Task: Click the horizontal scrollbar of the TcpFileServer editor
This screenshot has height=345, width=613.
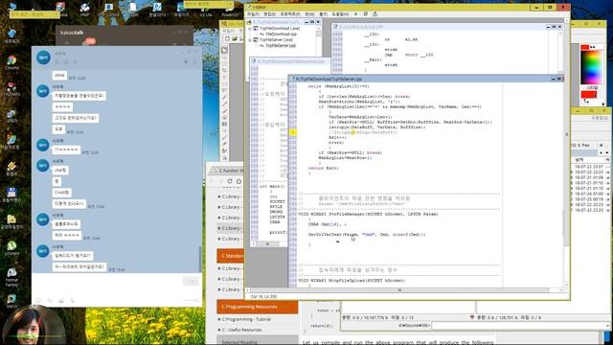Action: point(399,290)
